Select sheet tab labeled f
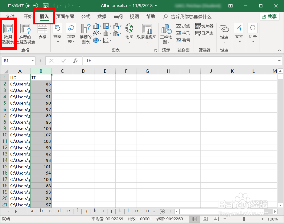Viewport: 284px width, 223px height. coord(77,211)
